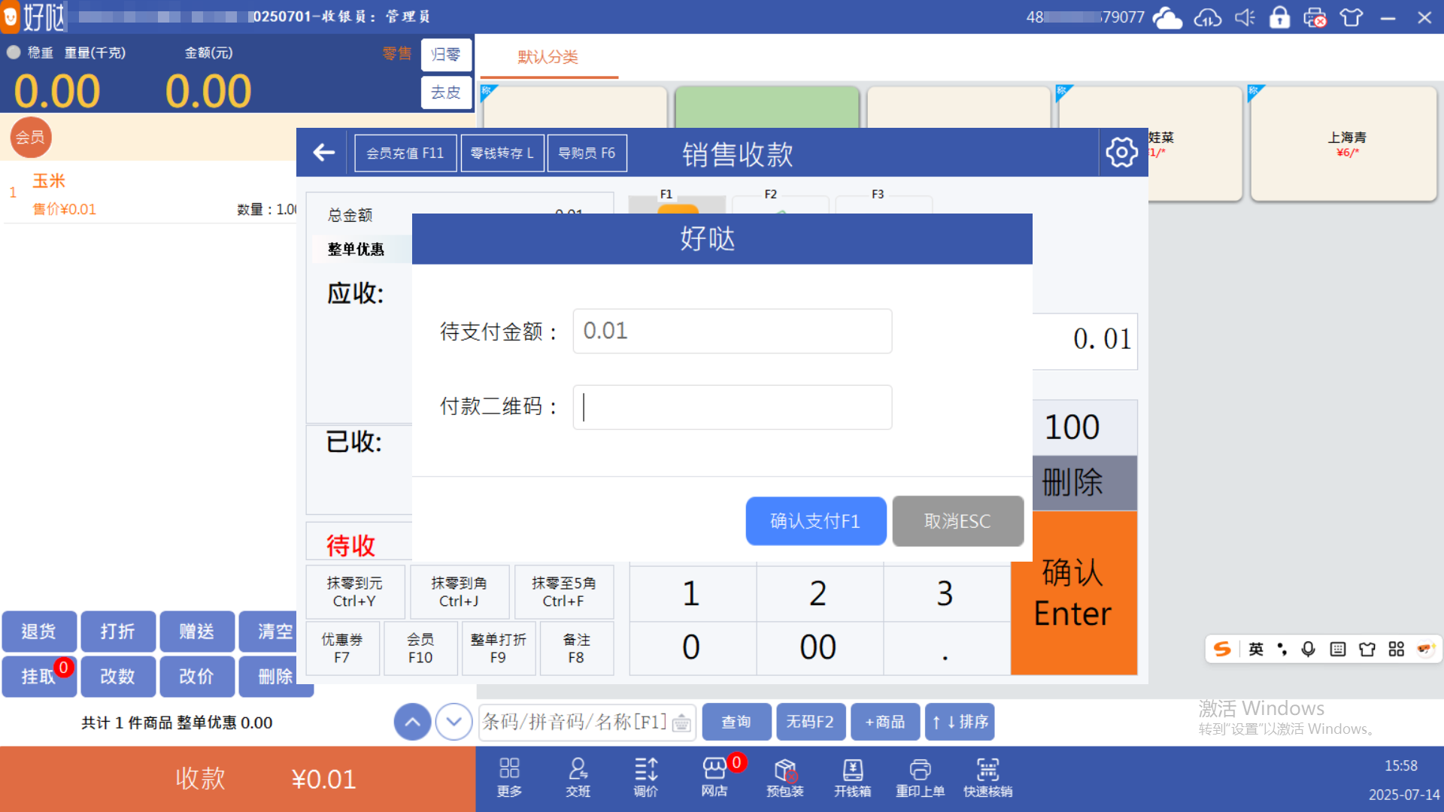The height and width of the screenshot is (812, 1444).
Task: Click 确认支付F1 button
Action: click(x=815, y=521)
